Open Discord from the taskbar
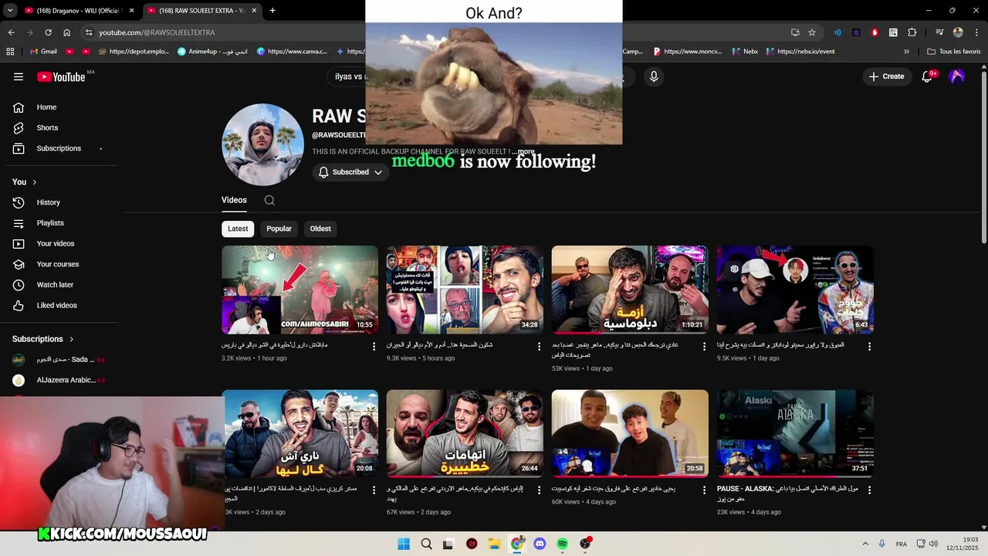The image size is (988, 556). [540, 544]
